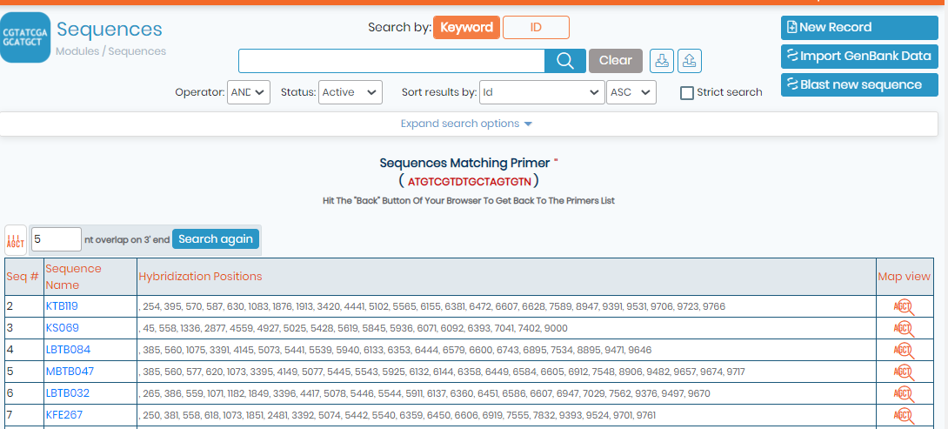
Task: Open the MBTB047 sequence link
Action: [70, 371]
